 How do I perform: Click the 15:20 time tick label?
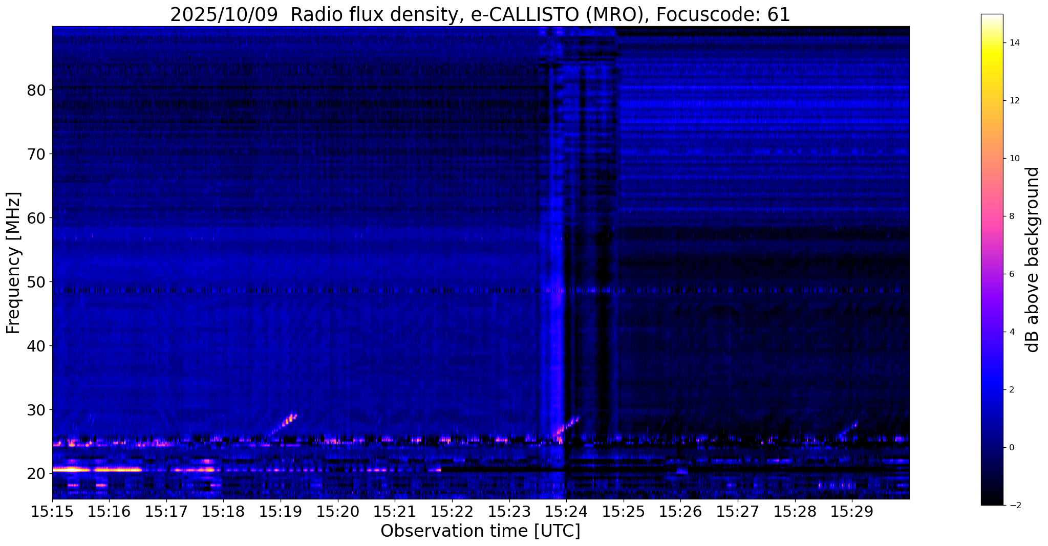(338, 511)
